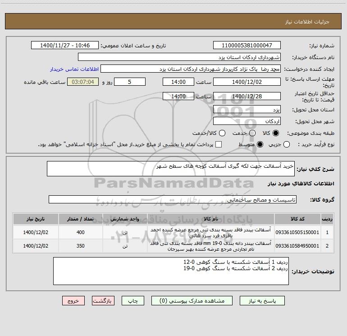Click the شرح کلی نیاز text box
The height and width of the screenshot is (336, 347).
click(171, 169)
